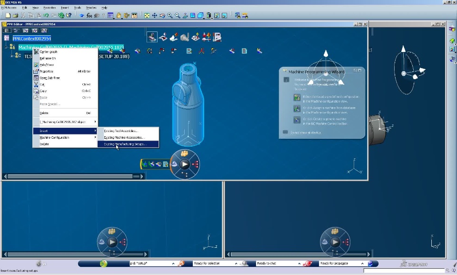Choose Isolate in context menu

65,144
